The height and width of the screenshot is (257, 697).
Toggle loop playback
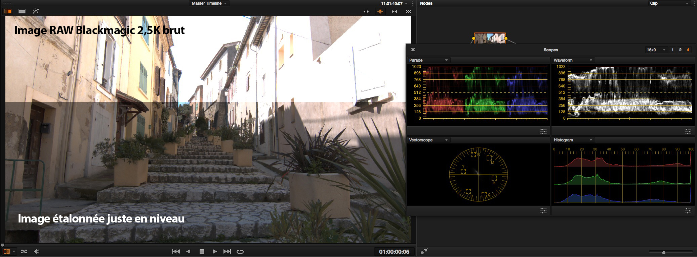tap(240, 251)
